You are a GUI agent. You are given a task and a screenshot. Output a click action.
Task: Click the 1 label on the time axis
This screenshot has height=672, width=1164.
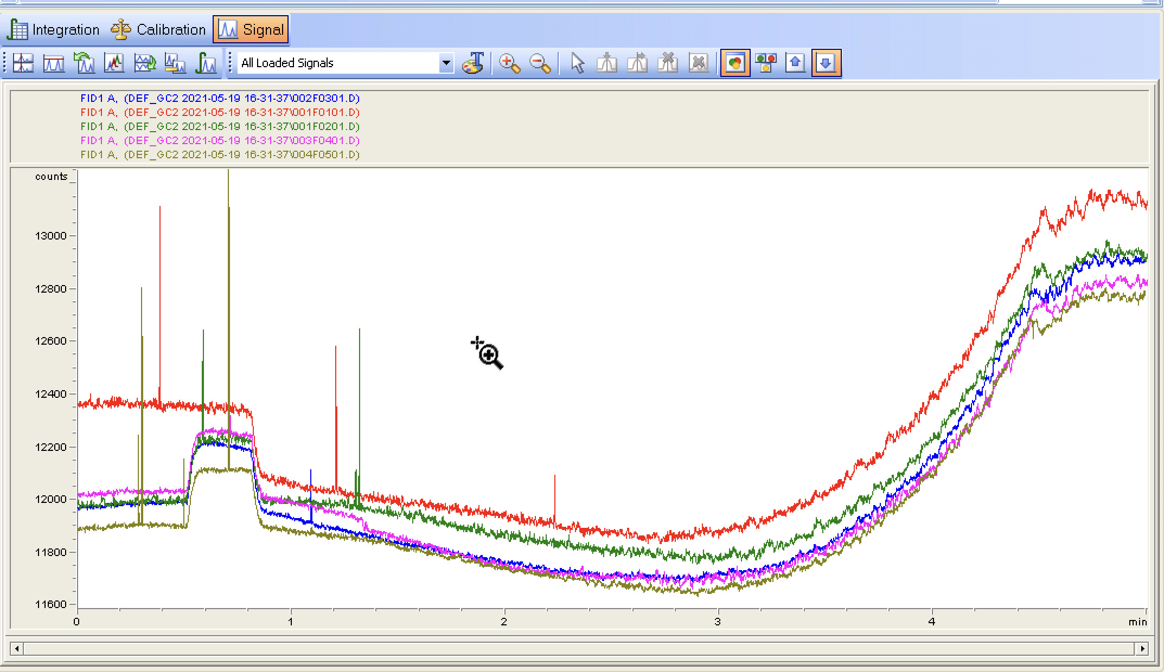[x=290, y=622]
